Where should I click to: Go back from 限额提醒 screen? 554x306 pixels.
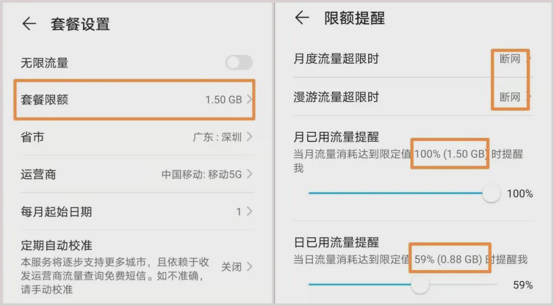[x=302, y=17]
